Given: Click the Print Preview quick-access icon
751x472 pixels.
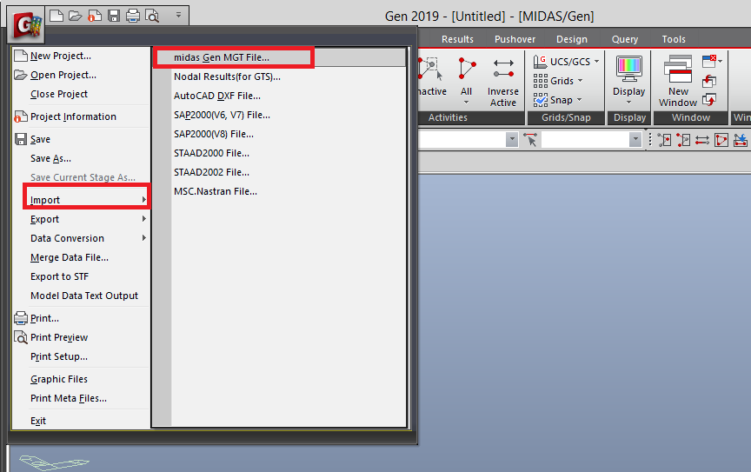Looking at the screenshot, I should 152,16.
